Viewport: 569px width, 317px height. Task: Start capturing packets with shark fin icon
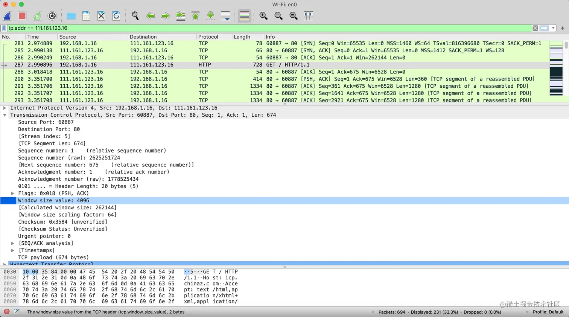8,16
